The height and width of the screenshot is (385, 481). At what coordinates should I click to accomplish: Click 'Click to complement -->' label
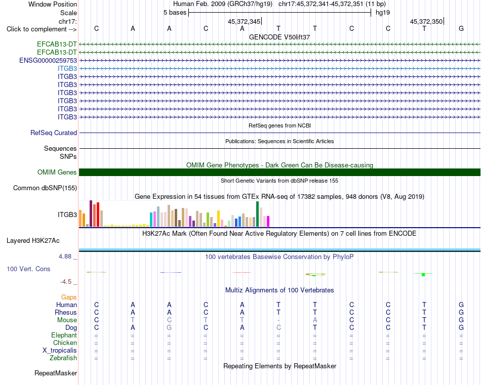point(42,29)
